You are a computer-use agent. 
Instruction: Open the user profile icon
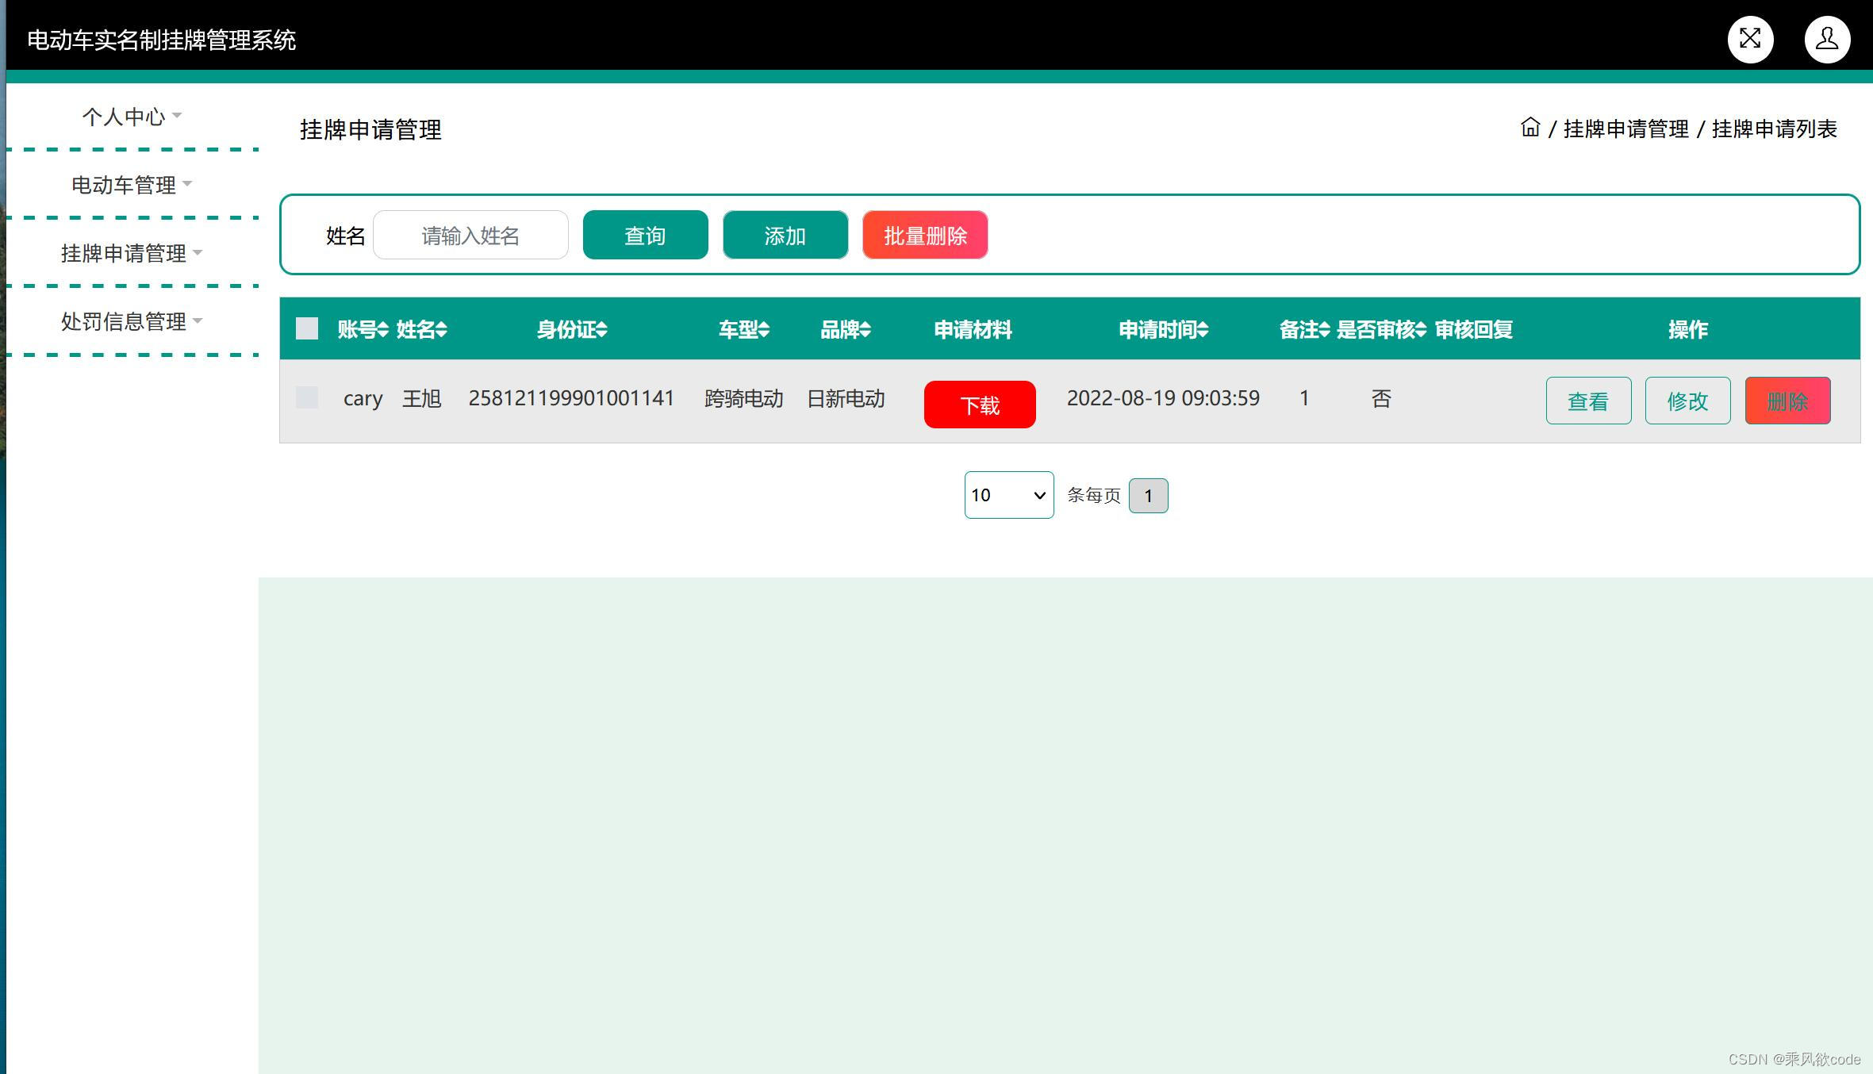pyautogui.click(x=1827, y=39)
